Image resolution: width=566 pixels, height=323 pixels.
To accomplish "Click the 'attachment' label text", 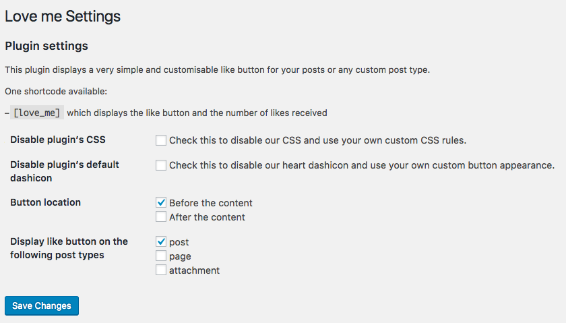I will tap(194, 270).
